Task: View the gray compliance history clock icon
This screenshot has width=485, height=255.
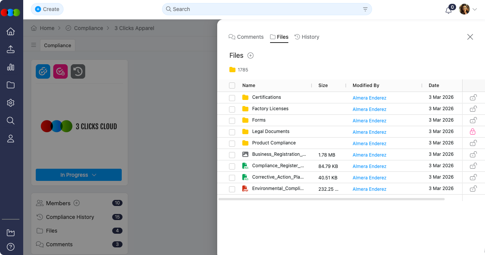Action: (78, 71)
